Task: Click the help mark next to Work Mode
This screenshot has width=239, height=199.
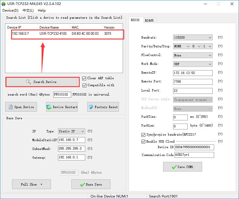Action: tap(220, 64)
